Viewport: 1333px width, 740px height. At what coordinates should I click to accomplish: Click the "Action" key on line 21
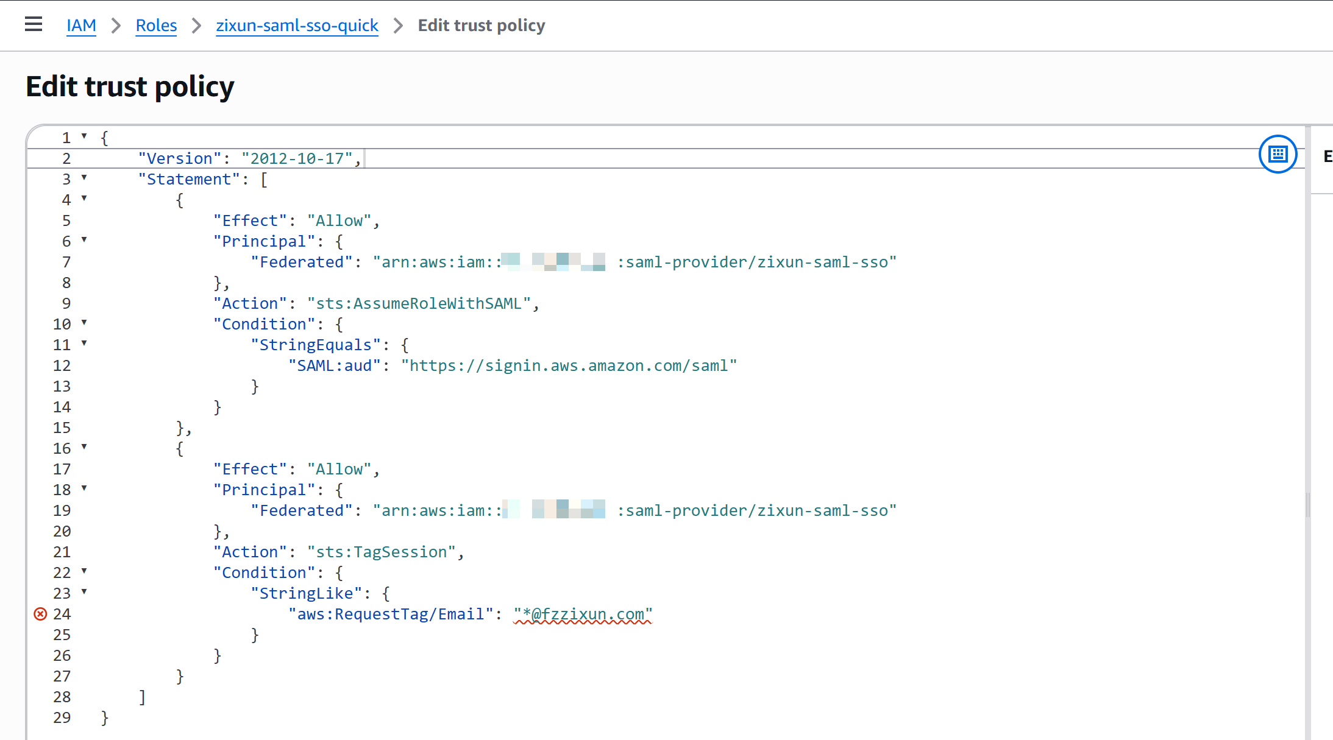(250, 552)
